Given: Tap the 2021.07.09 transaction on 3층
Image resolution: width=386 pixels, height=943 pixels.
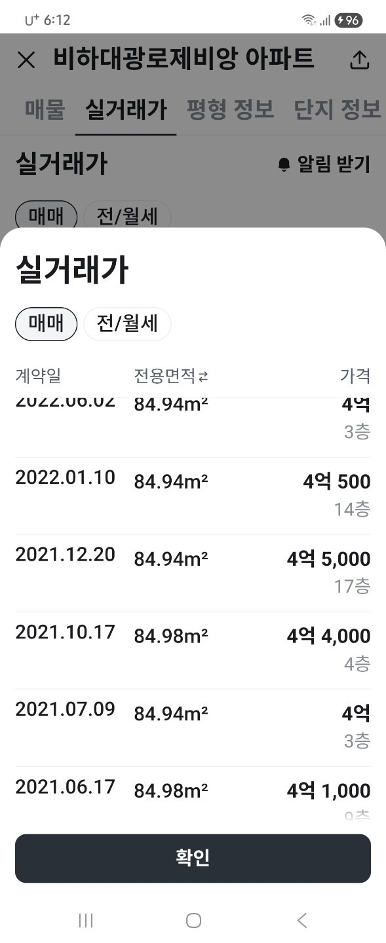Looking at the screenshot, I should [x=193, y=728].
